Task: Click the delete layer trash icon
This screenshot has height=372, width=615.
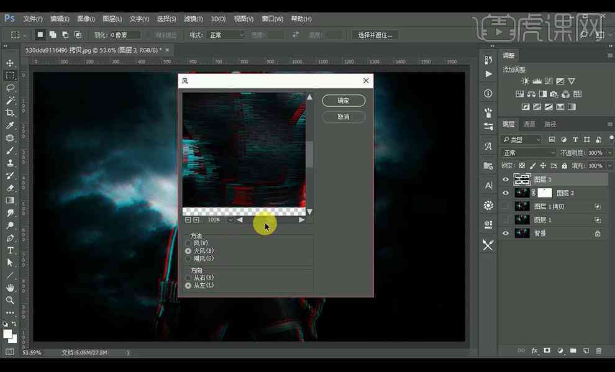Action: coord(599,351)
